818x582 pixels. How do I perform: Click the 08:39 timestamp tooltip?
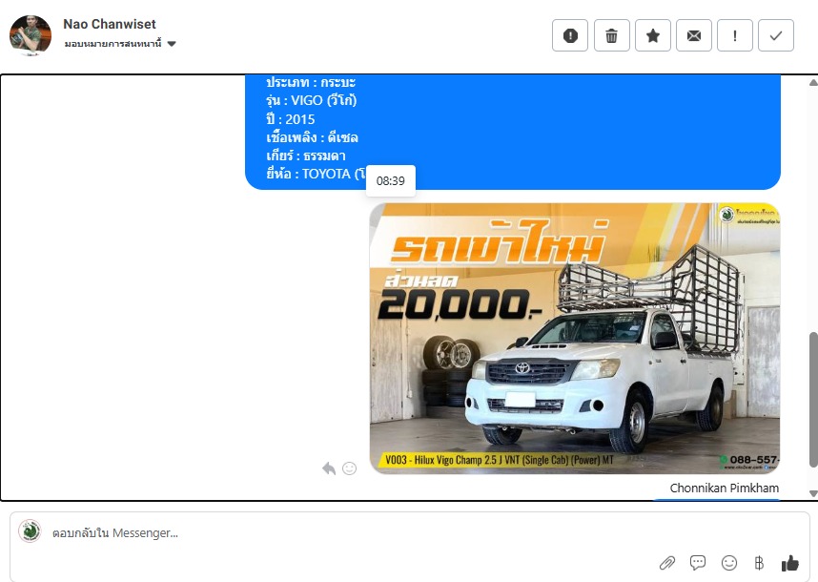coord(391,181)
